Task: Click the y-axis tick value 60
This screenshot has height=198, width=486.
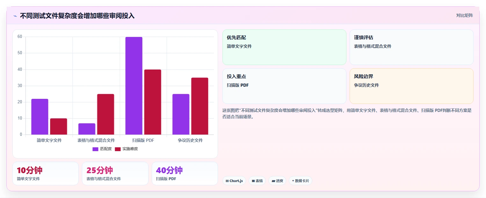Action: 20,37
